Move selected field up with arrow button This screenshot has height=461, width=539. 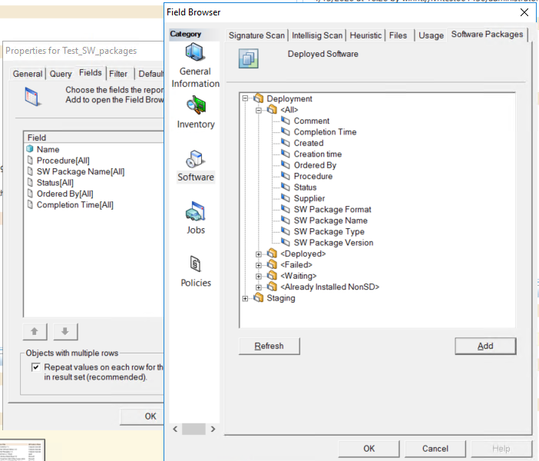(35, 332)
